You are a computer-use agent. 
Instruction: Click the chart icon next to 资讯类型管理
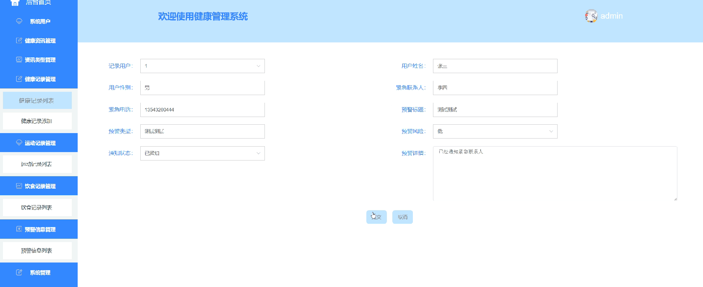pyautogui.click(x=19, y=60)
